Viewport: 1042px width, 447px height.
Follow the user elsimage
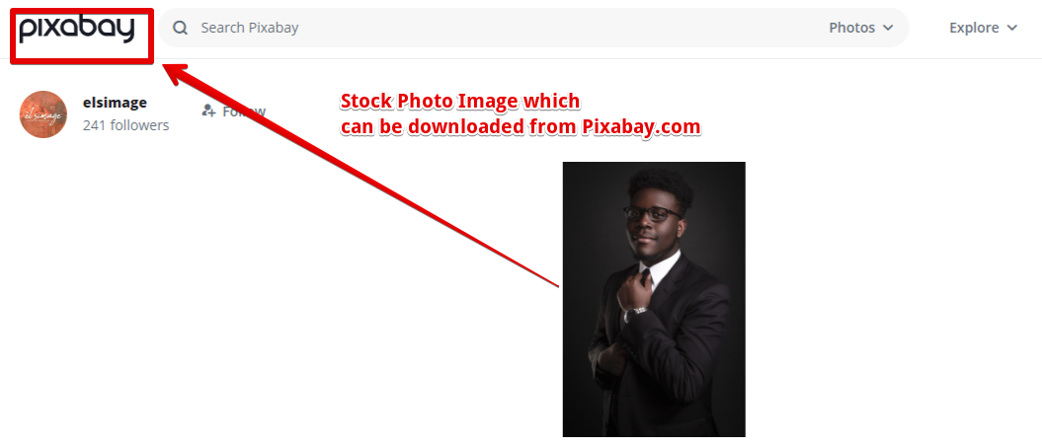[234, 111]
